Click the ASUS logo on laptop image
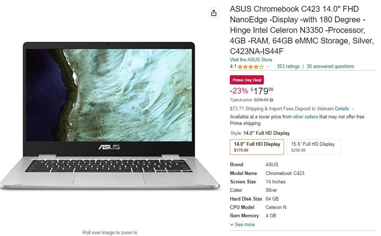The height and width of the screenshot is (236, 381). click(109, 147)
